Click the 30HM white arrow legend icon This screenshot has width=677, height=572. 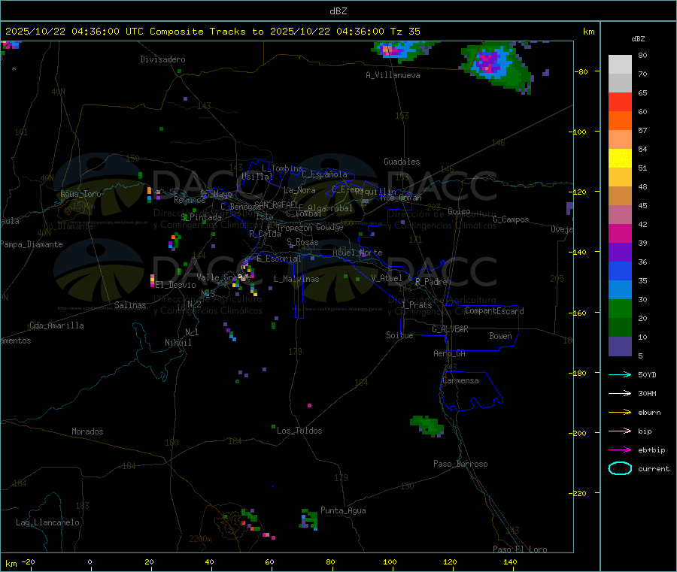click(x=620, y=393)
